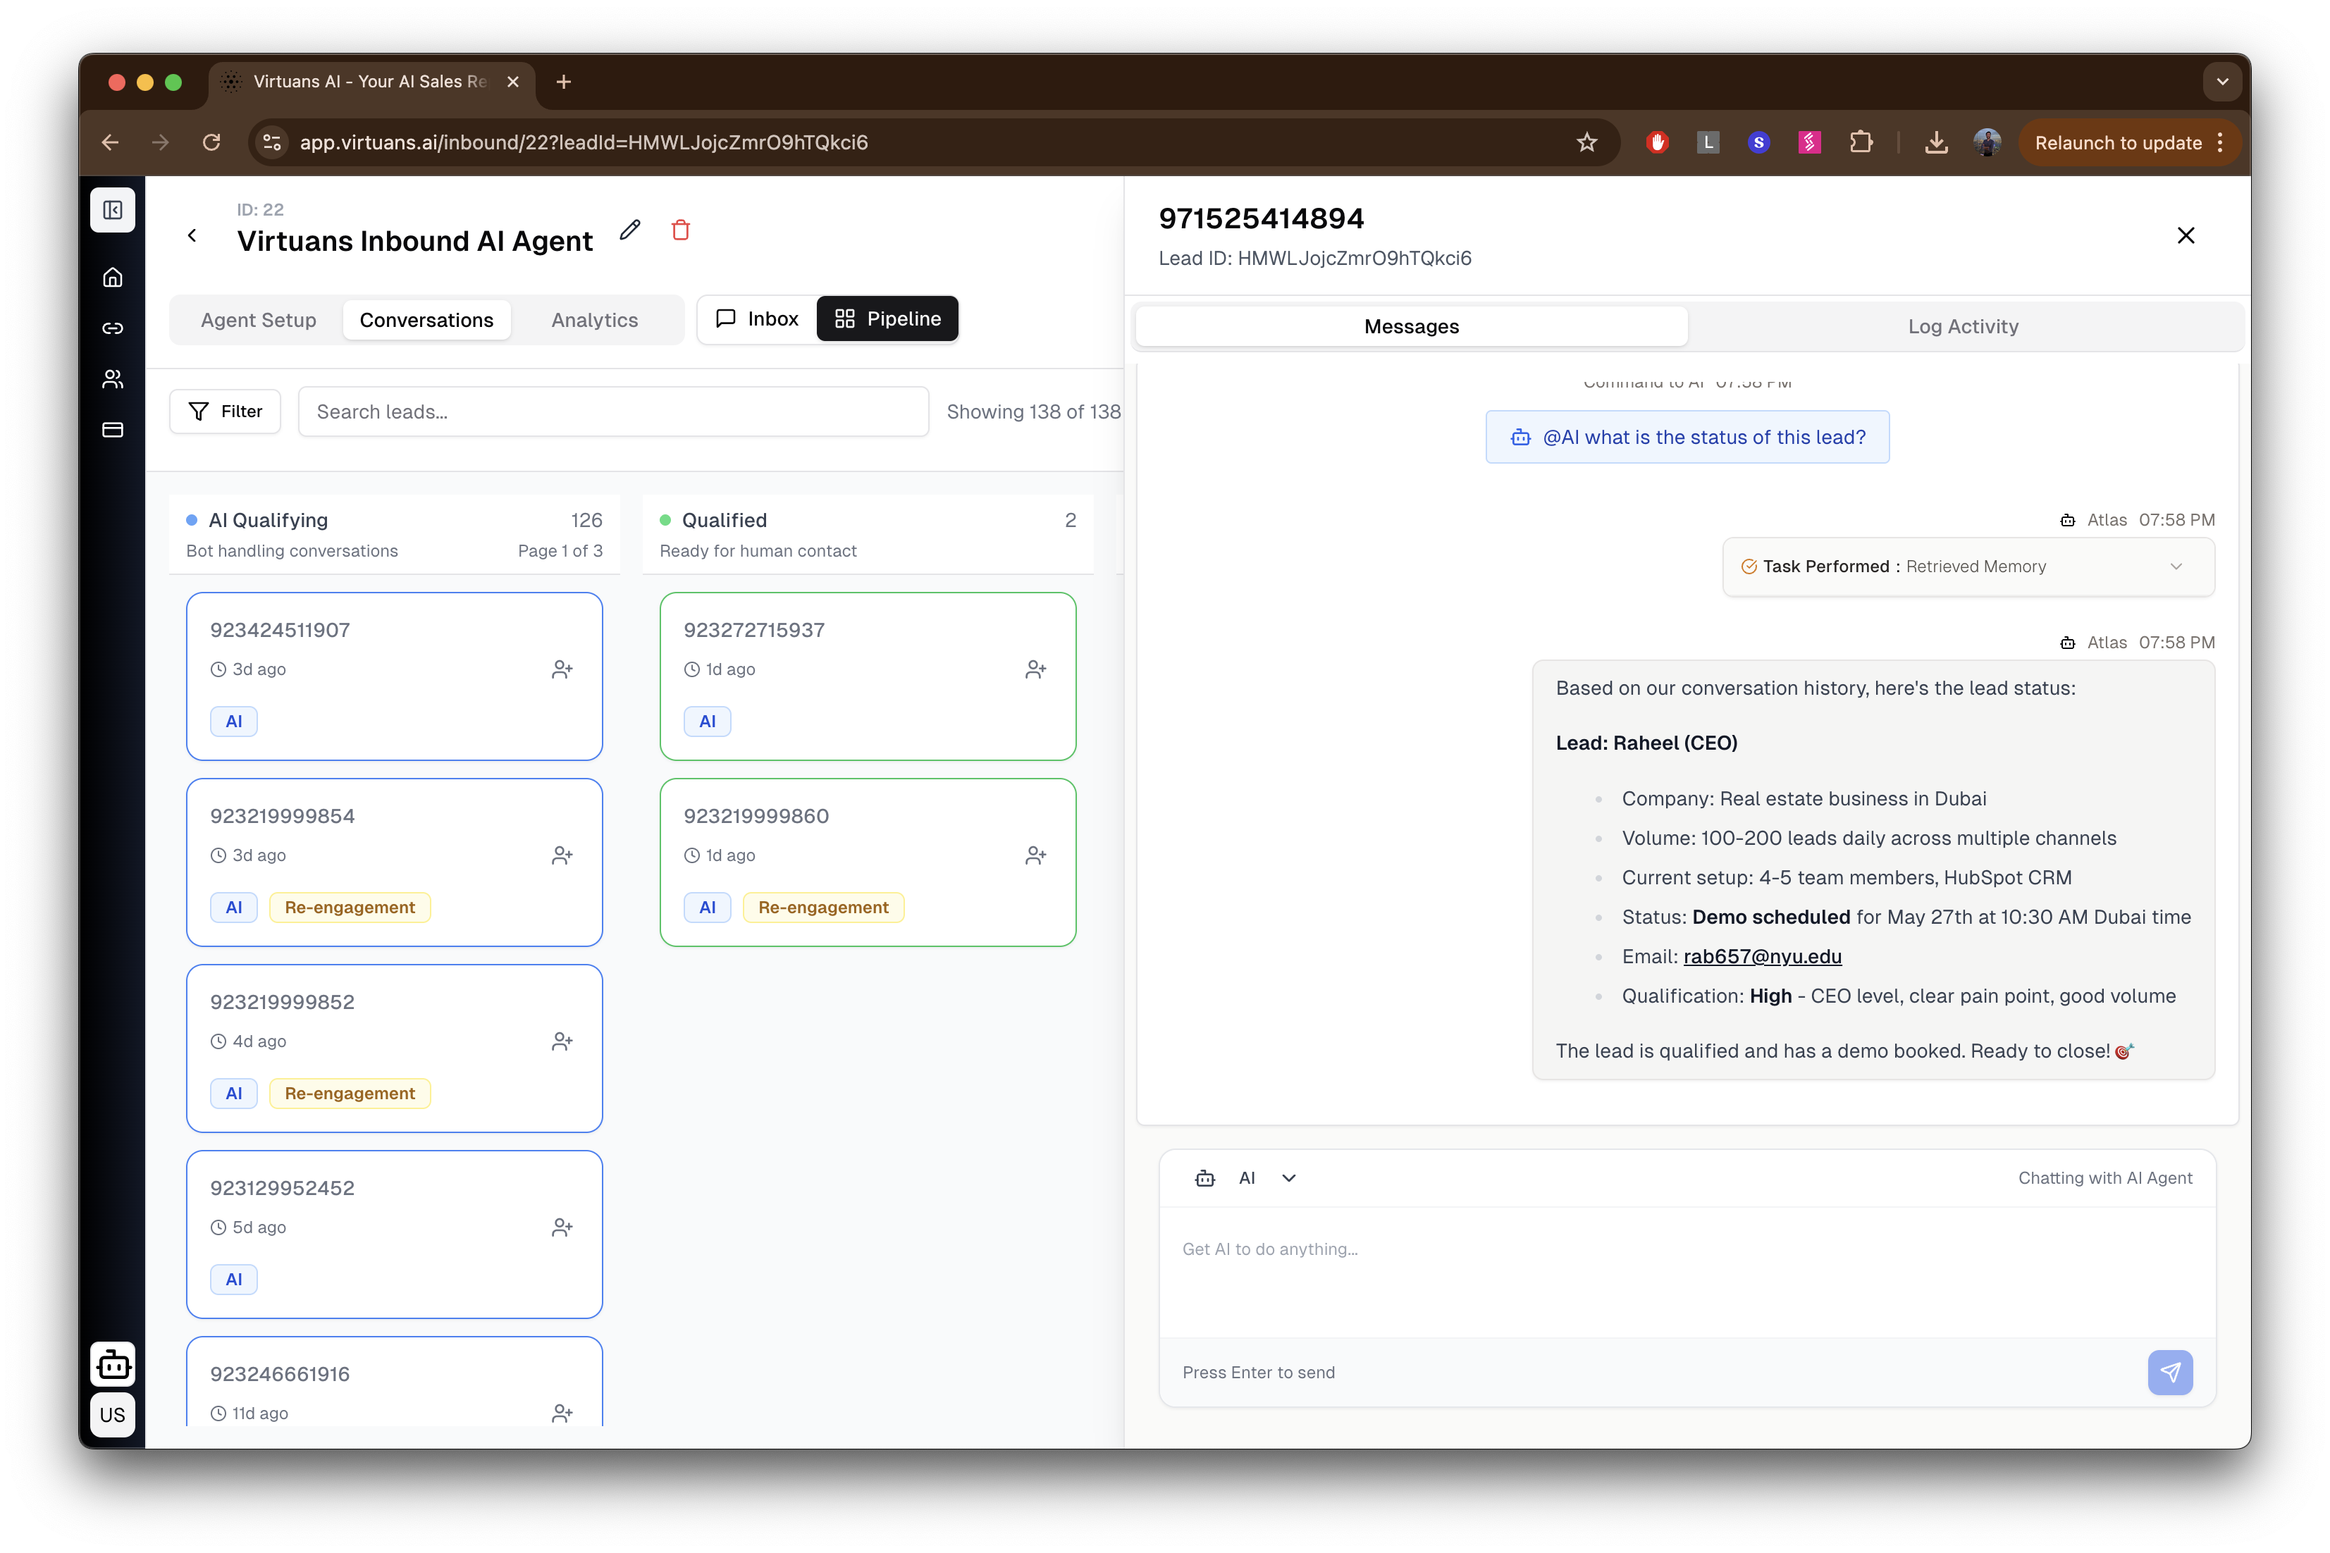Open lead card 923219999852
2330x1553 pixels.
(394, 1049)
